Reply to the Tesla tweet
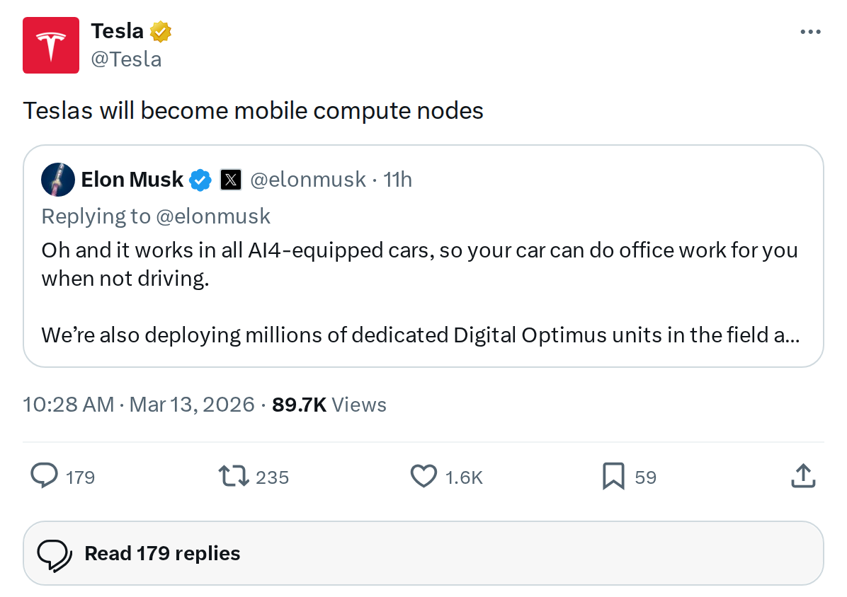This screenshot has height=597, width=847. [44, 476]
